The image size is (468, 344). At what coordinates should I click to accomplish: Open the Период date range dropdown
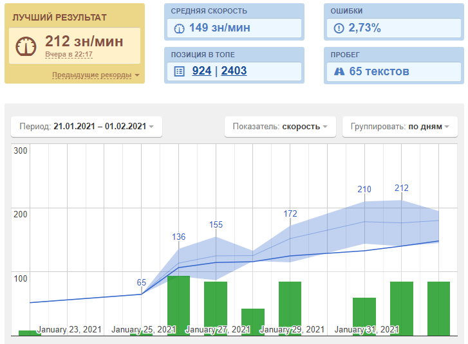pos(86,127)
